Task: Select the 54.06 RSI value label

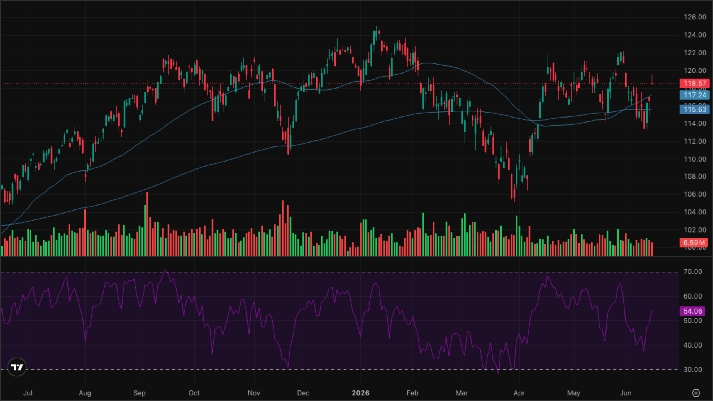Action: [x=692, y=311]
